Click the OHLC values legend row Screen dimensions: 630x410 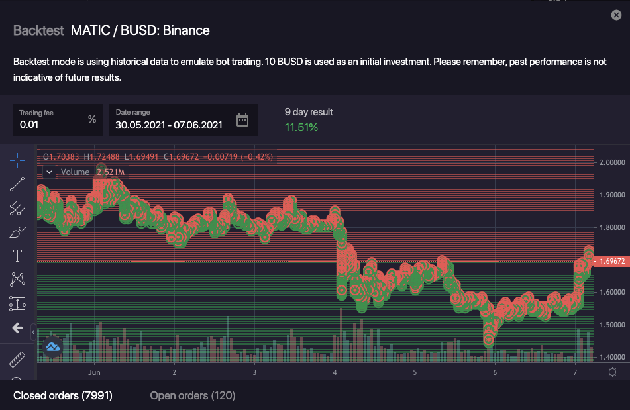click(158, 156)
